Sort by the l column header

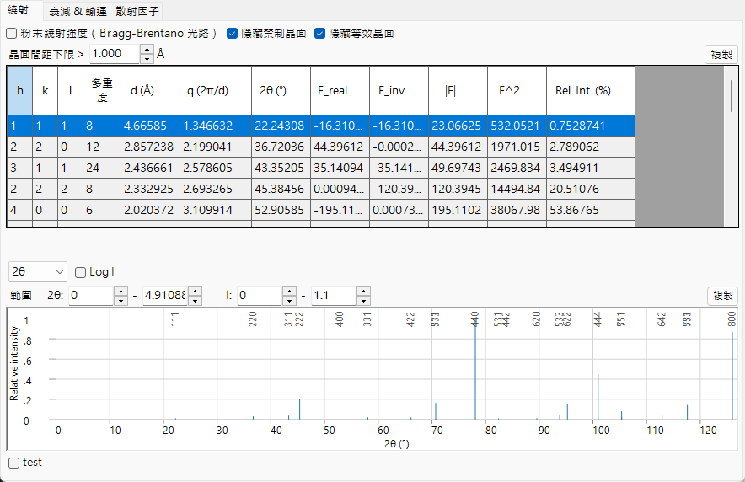click(70, 90)
